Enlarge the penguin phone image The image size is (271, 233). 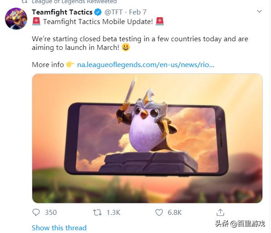(x=147, y=138)
